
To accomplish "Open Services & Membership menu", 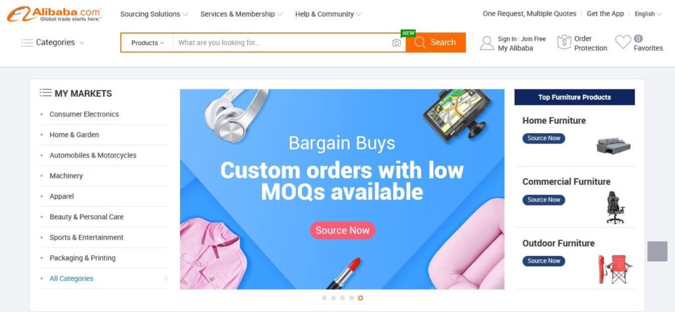I will 241,14.
